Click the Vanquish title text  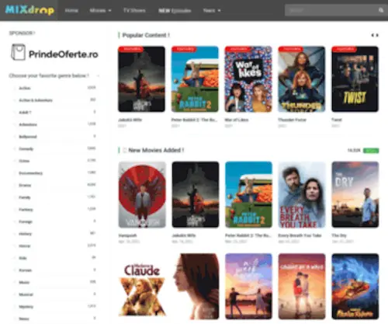click(127, 235)
